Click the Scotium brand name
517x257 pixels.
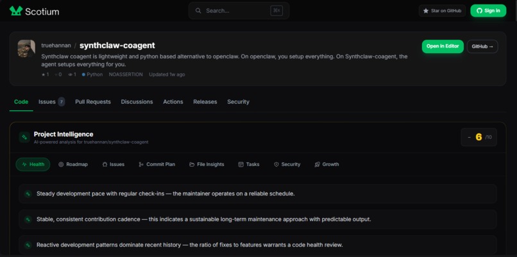click(x=42, y=12)
